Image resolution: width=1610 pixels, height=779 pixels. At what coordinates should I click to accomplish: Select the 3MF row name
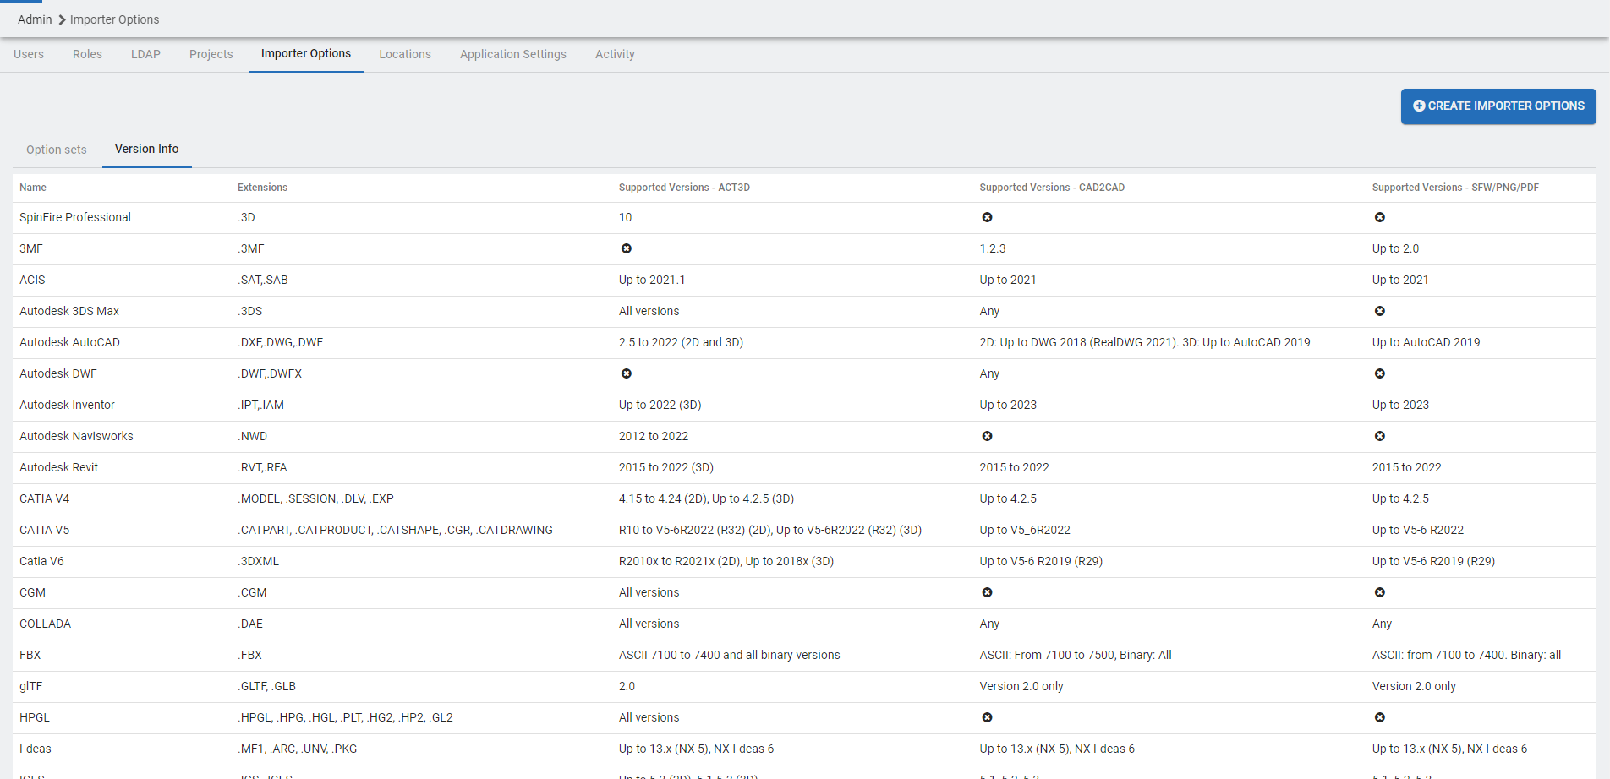(x=31, y=248)
